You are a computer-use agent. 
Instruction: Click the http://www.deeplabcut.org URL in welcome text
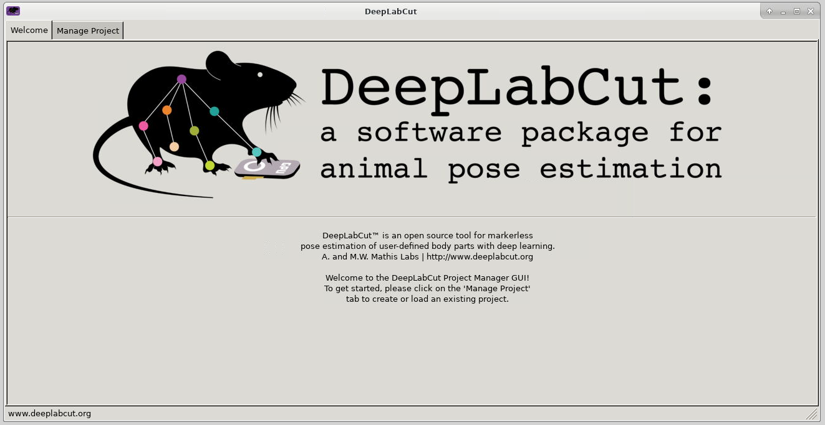480,256
